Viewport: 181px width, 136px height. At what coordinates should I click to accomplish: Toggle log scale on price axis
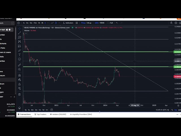pyautogui.click(x=176, y=110)
